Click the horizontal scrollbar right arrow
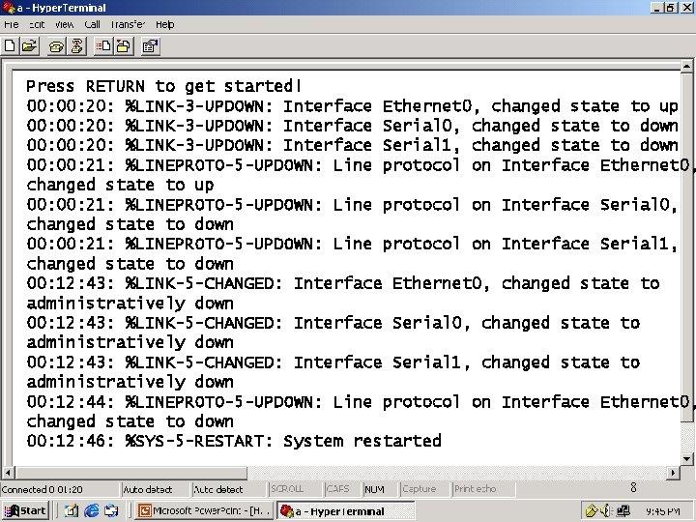 click(x=674, y=473)
